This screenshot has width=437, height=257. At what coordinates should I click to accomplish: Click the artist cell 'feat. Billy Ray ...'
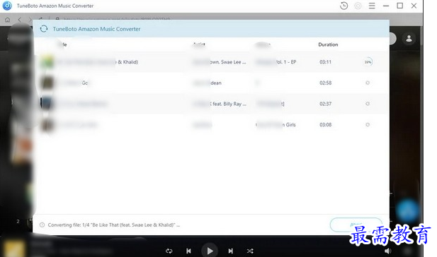220,104
